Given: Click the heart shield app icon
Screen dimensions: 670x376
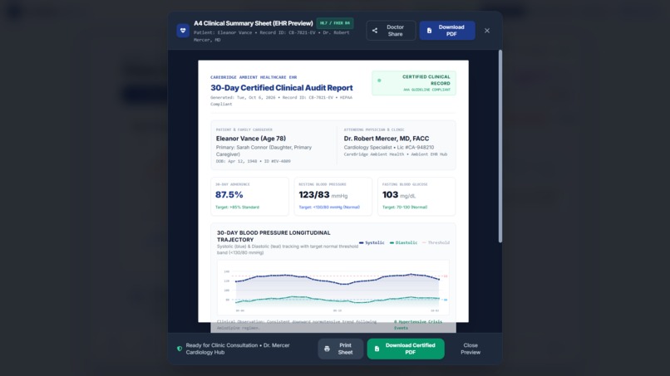Looking at the screenshot, I should coord(183,31).
